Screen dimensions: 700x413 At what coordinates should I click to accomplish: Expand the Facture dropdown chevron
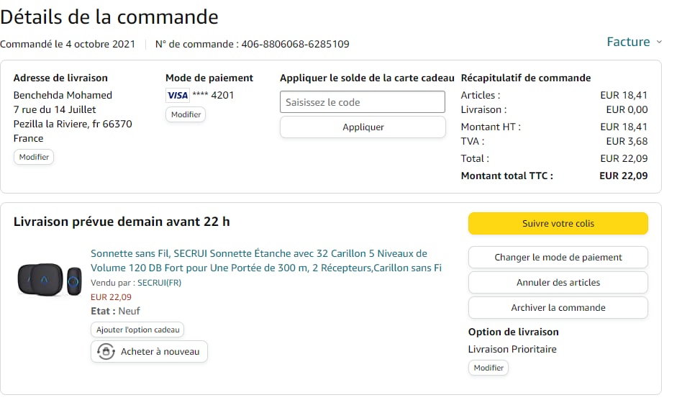coord(659,42)
